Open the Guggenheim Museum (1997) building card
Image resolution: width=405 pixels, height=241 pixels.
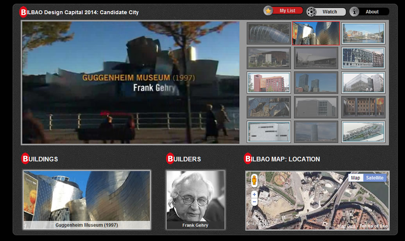tap(87, 200)
